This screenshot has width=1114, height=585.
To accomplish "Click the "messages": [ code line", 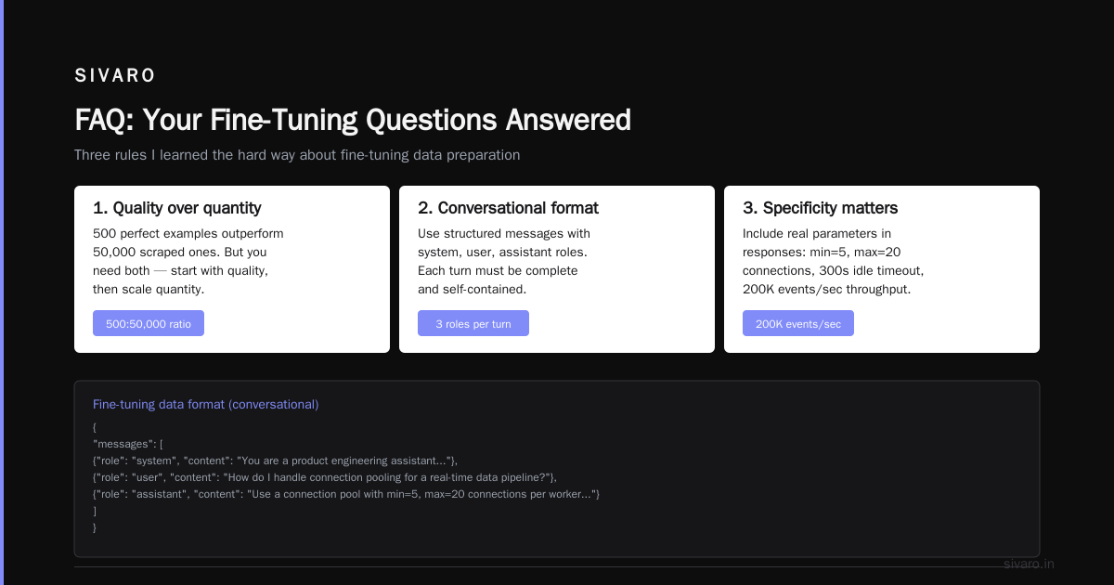I will (127, 444).
